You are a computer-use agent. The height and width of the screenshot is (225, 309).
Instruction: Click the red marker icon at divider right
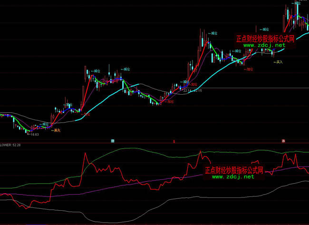[x=283, y=141]
